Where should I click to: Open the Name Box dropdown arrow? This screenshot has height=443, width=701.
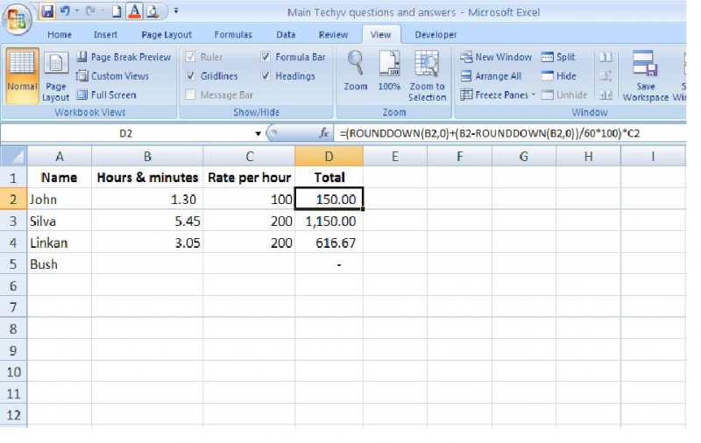pos(258,134)
